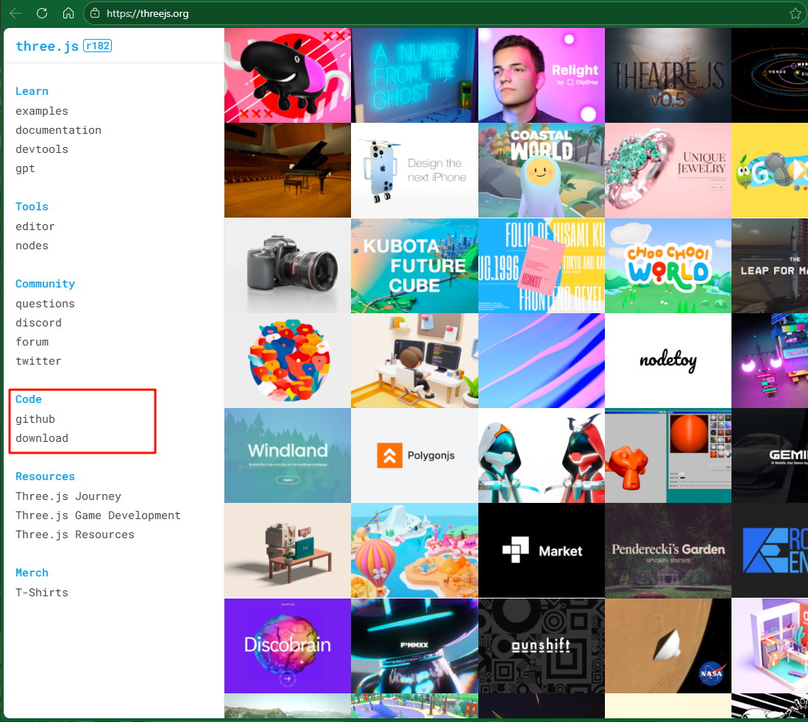Go to the browser home icon

tap(68, 13)
